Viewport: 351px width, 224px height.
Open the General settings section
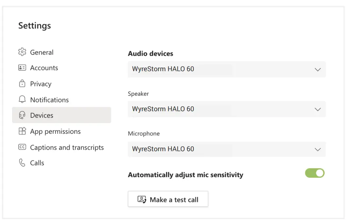pos(42,52)
